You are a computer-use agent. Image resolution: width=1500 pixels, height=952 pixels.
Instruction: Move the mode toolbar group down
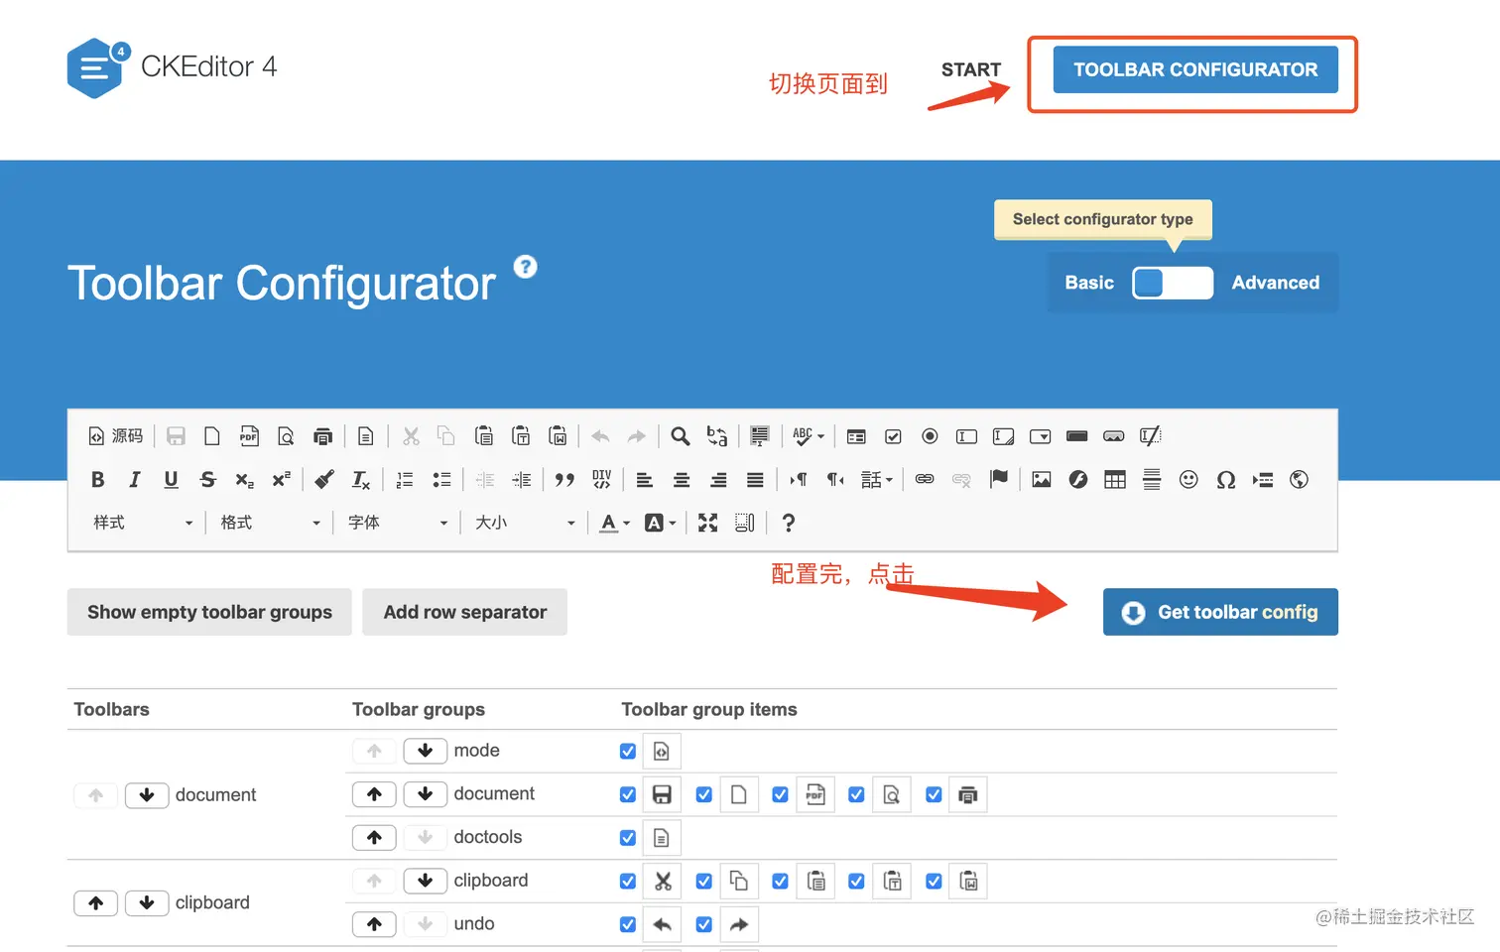click(x=425, y=751)
